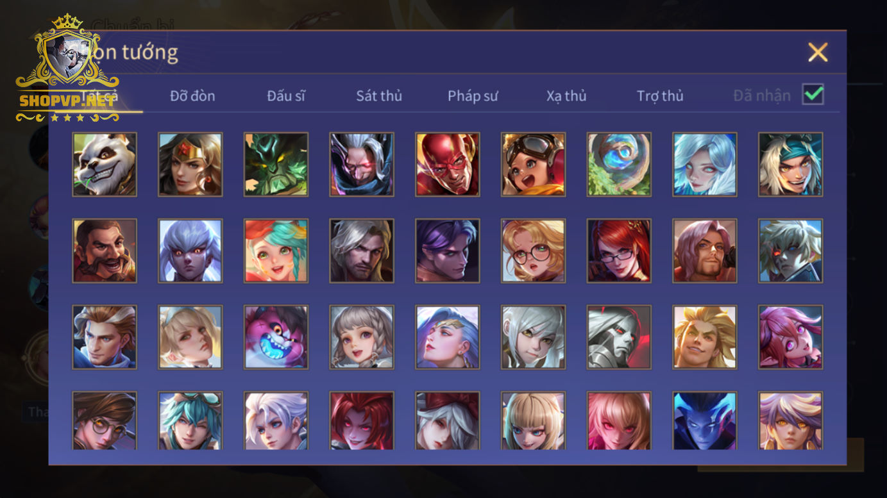Pick the blonde girl with round glasses portrait
Screen dimensions: 887x498
pyautogui.click(x=533, y=251)
